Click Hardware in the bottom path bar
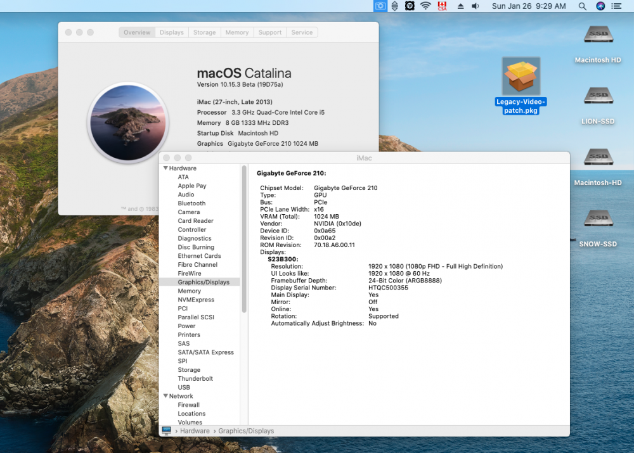Viewport: 634px width, 453px height. [195, 431]
